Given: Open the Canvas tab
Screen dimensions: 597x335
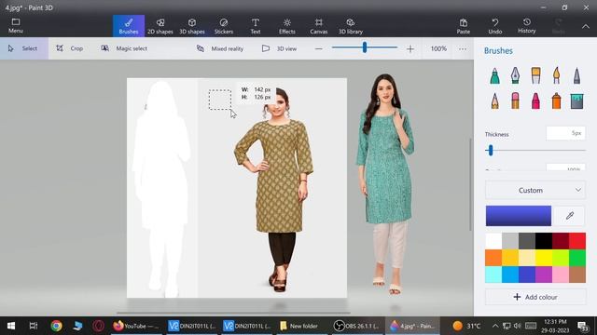Looking at the screenshot, I should 319,26.
